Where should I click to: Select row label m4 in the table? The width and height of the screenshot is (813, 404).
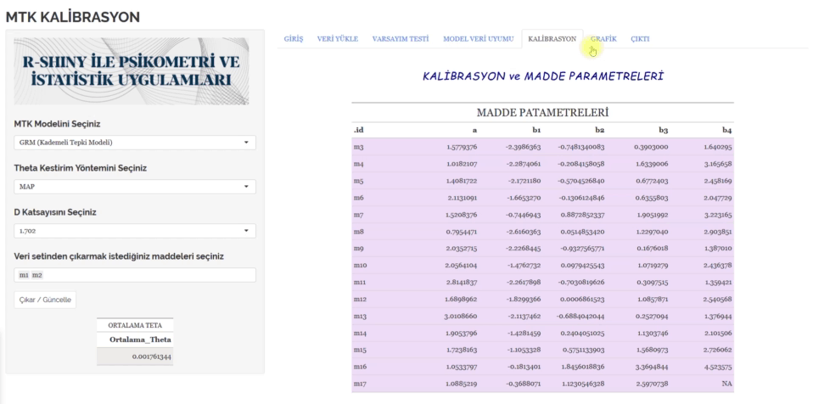pos(358,164)
